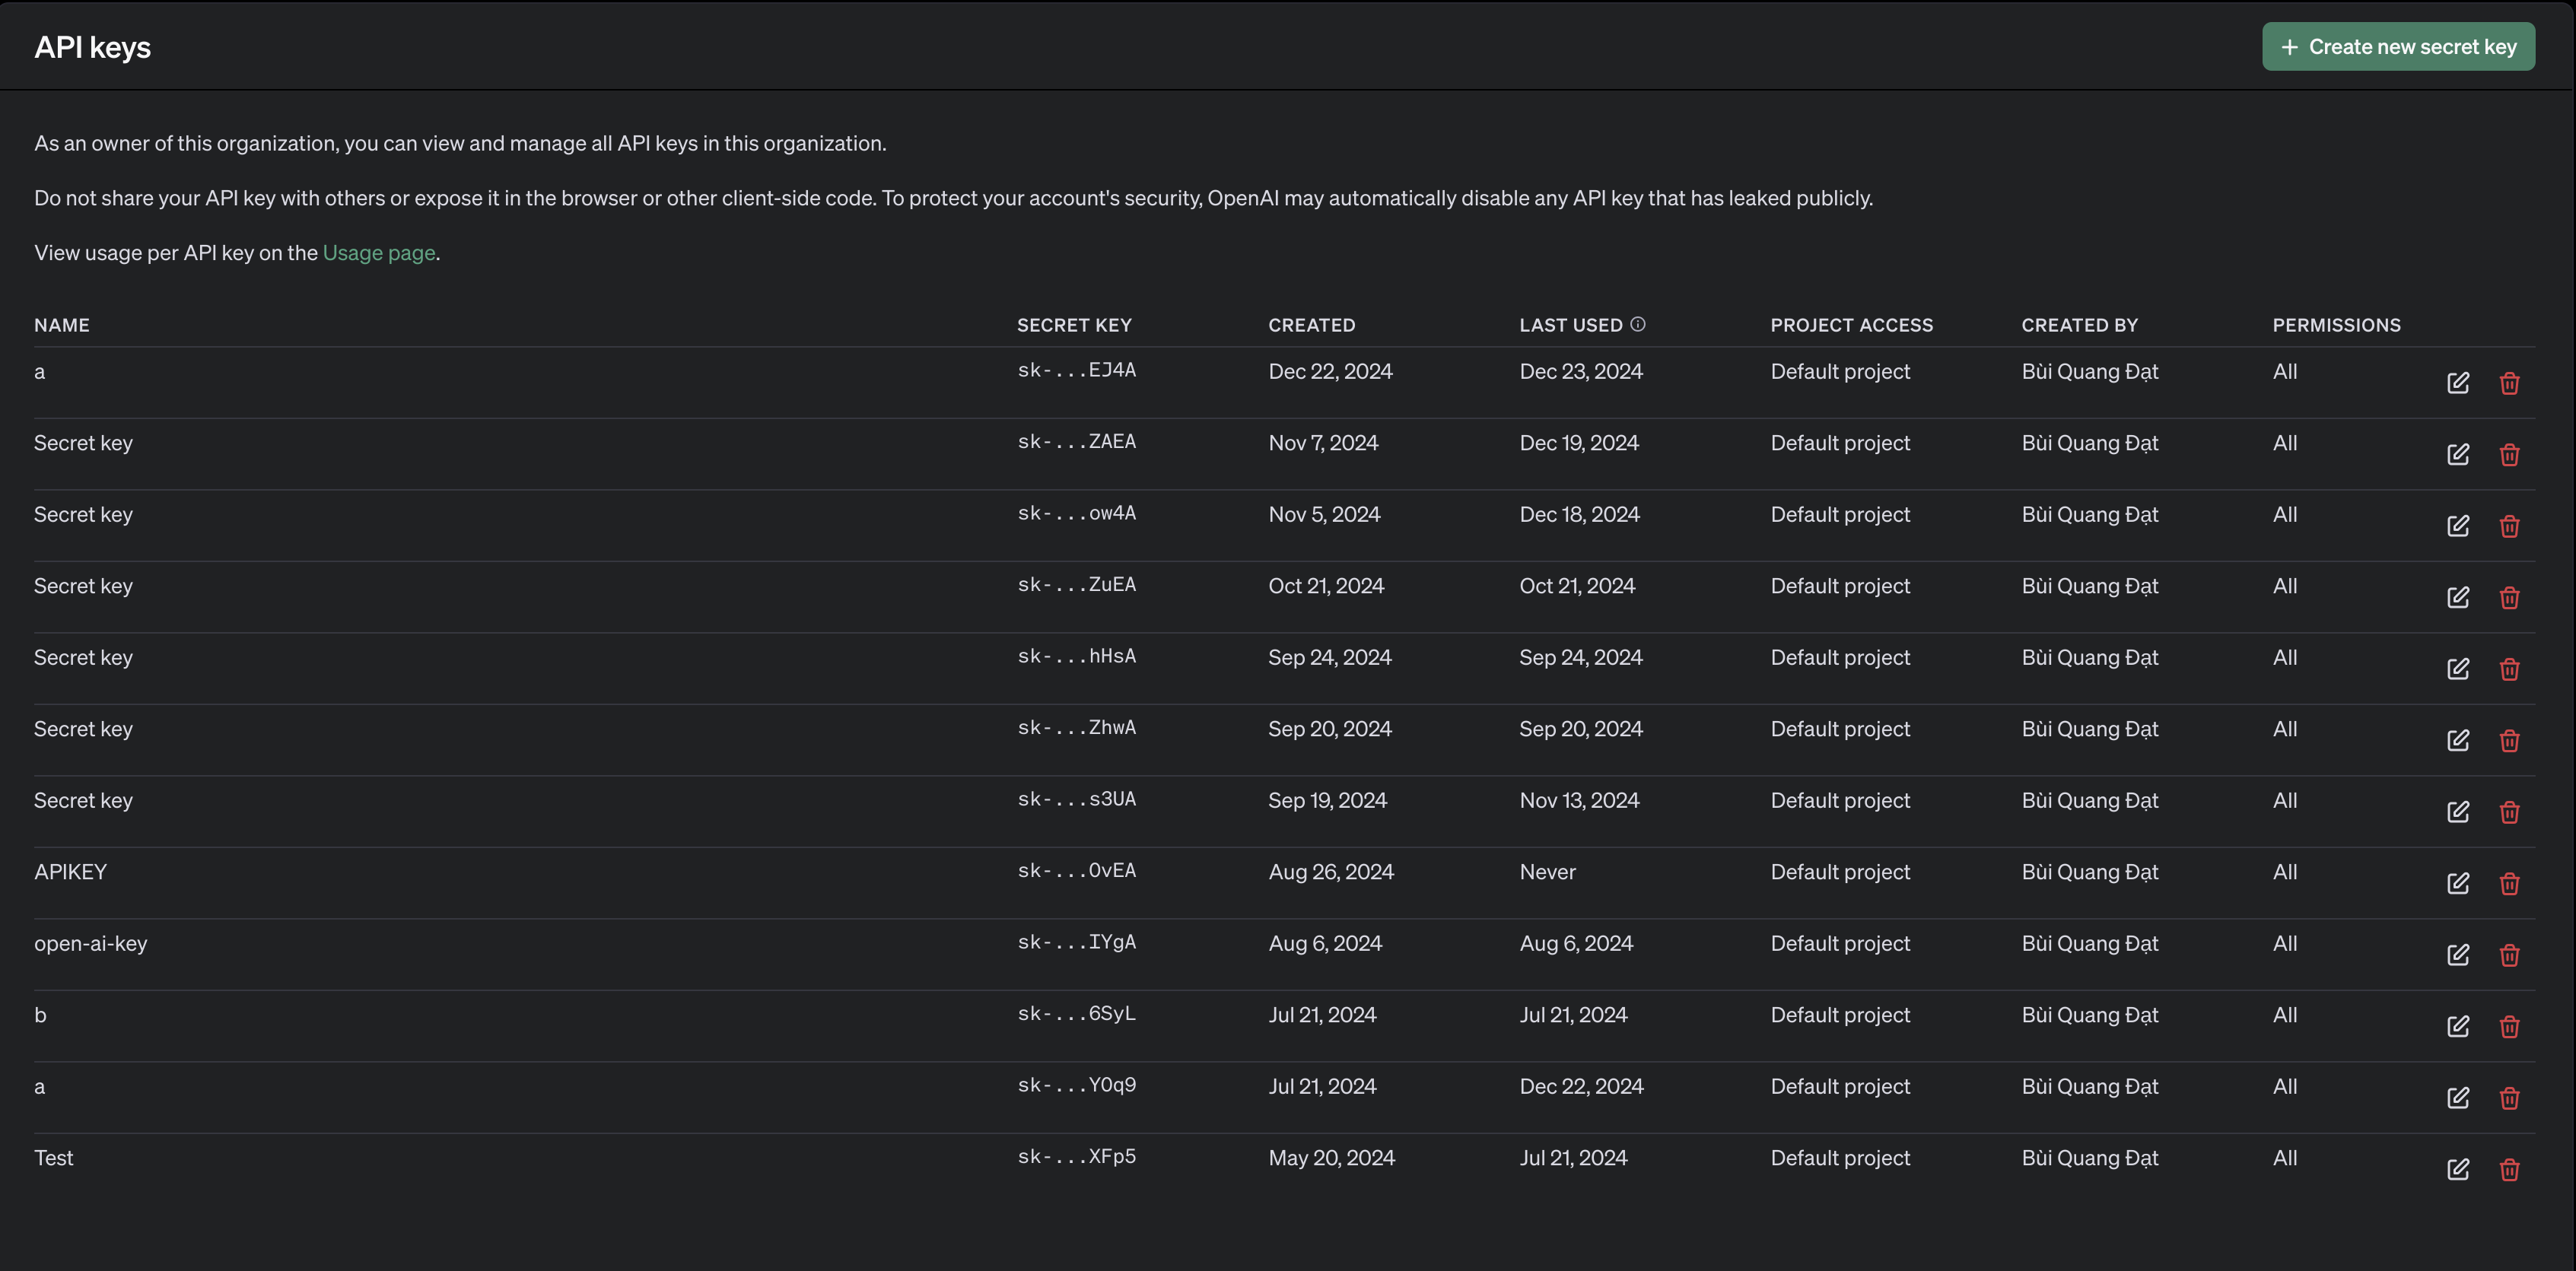Open the Usage page link
2576x1271 pixels.
(x=379, y=253)
